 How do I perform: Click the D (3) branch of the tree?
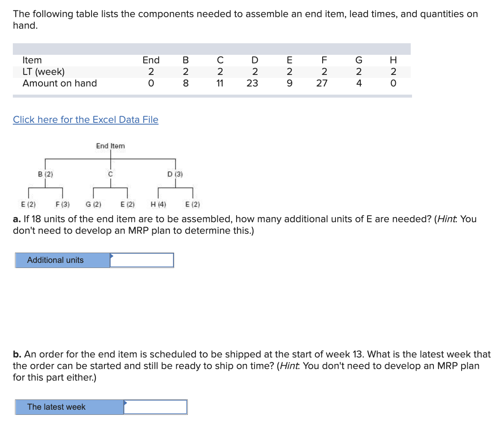[x=175, y=174]
